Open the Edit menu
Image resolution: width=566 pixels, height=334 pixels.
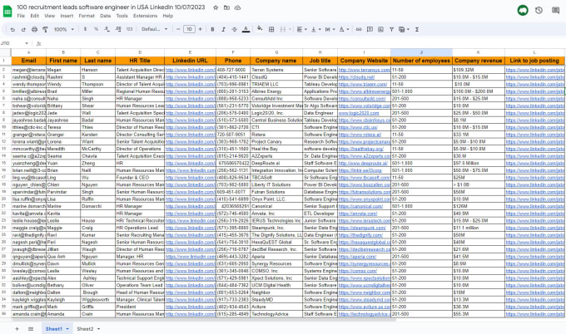(35, 16)
